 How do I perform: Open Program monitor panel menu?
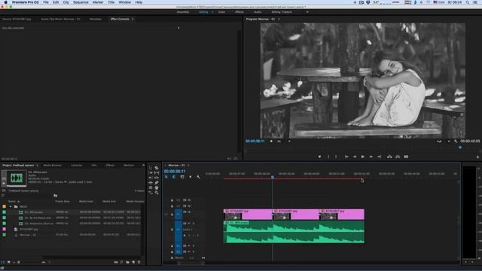pos(279,19)
